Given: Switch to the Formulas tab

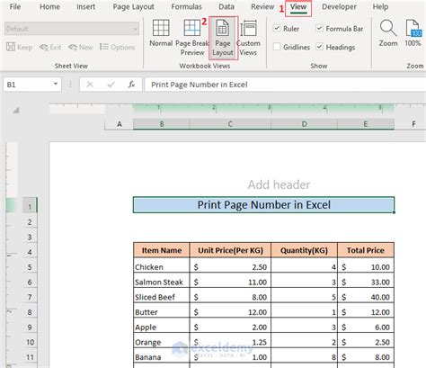Looking at the screenshot, I should pyautogui.click(x=186, y=6).
